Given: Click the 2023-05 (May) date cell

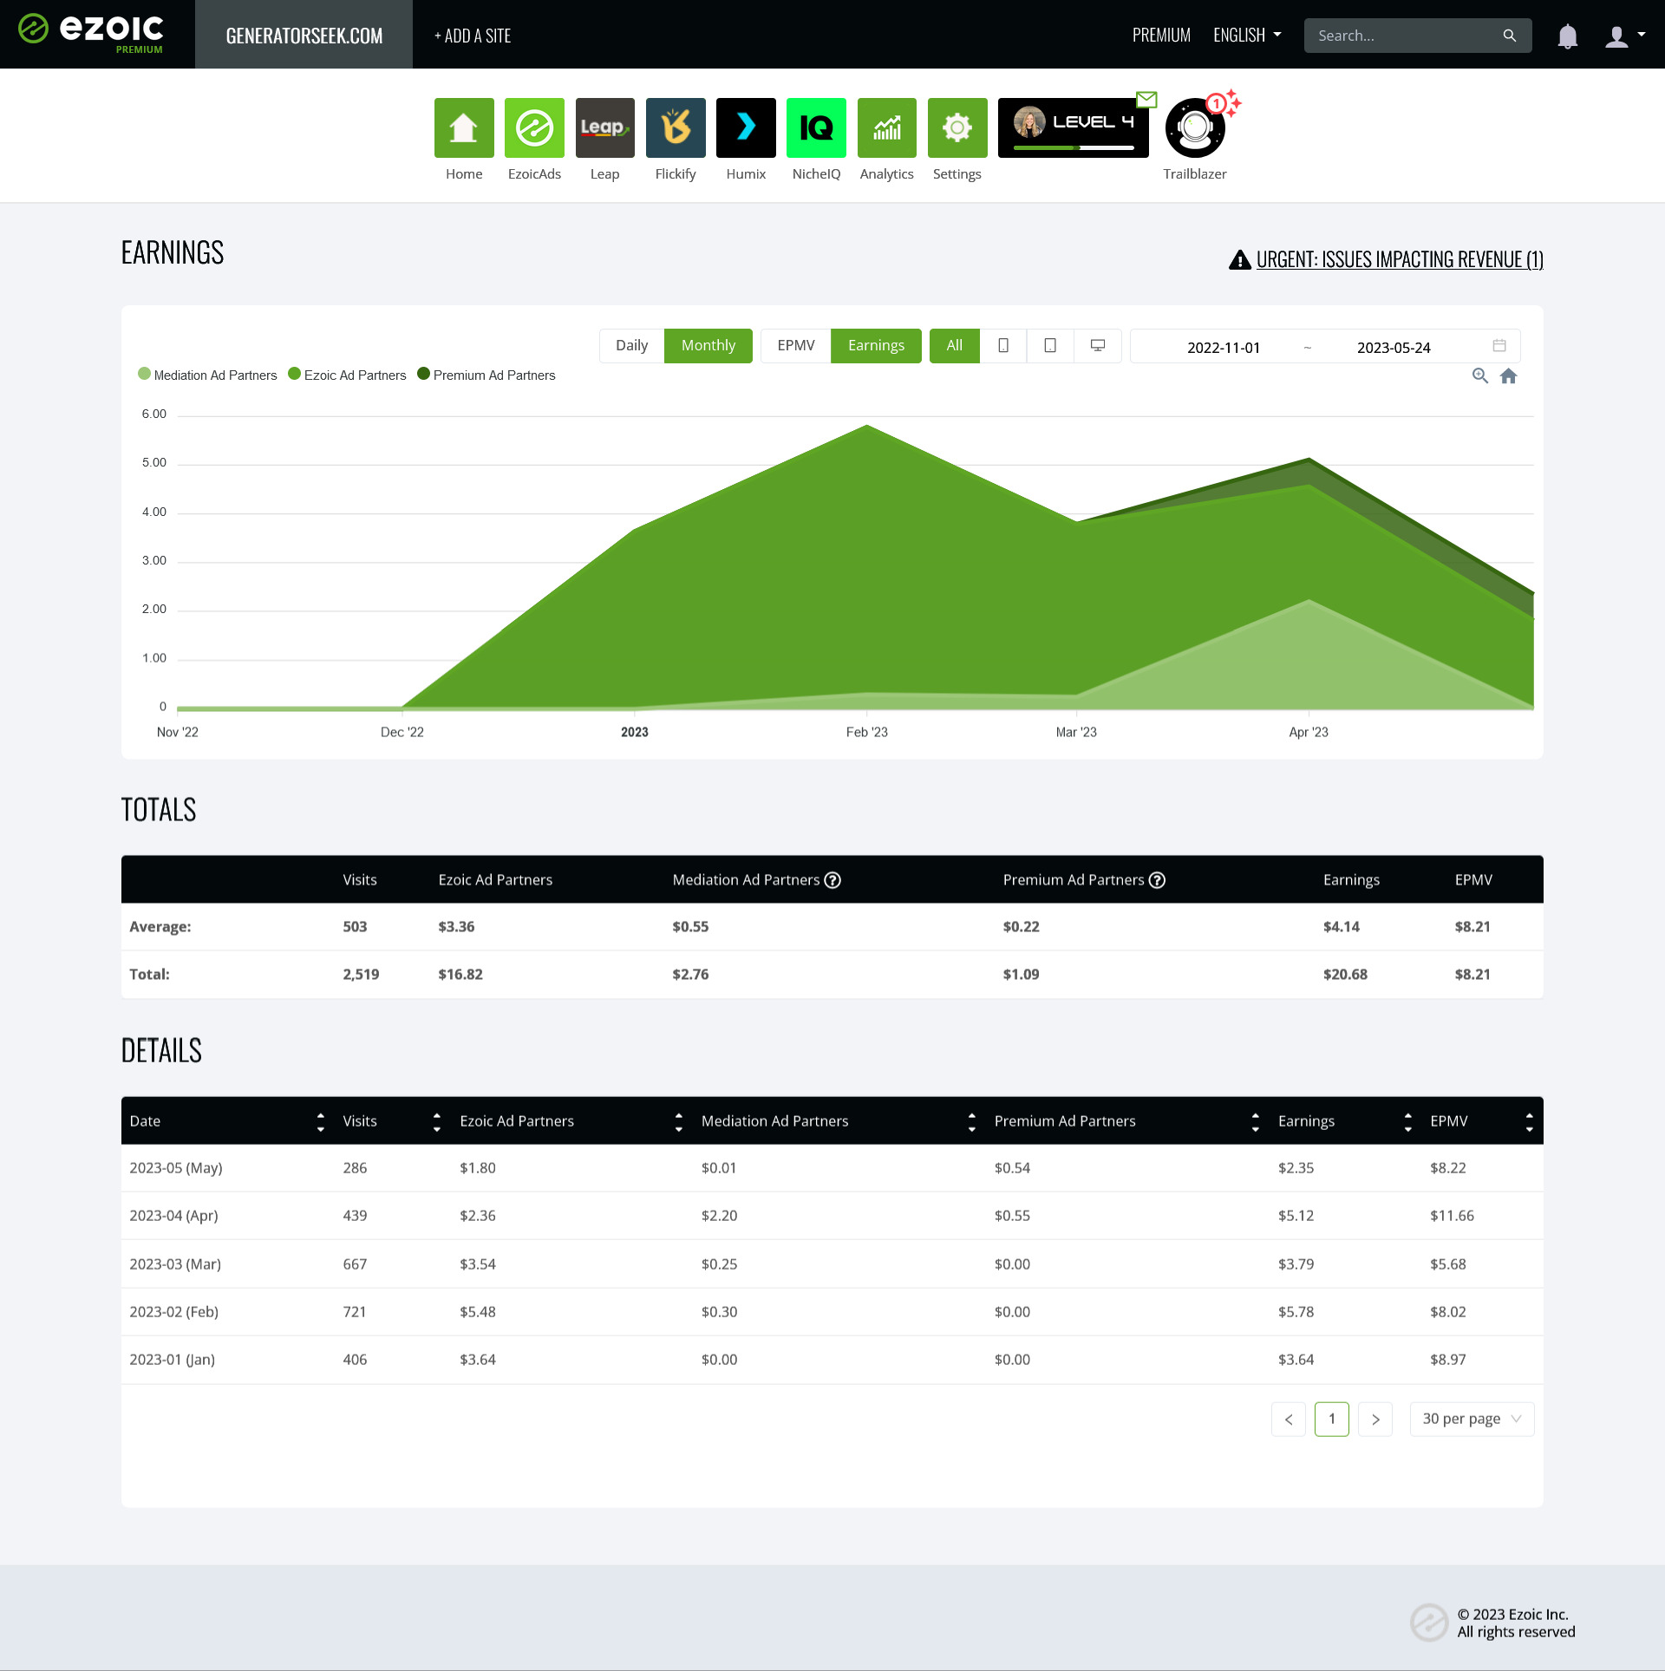Looking at the screenshot, I should click(176, 1167).
